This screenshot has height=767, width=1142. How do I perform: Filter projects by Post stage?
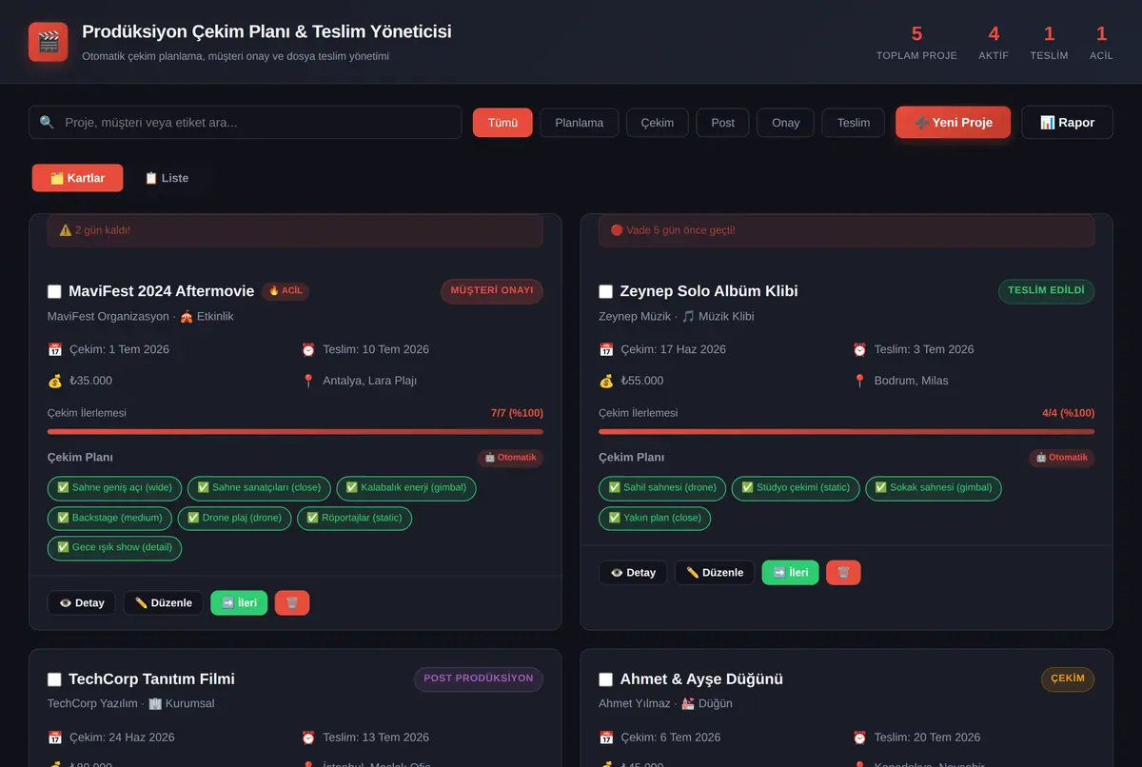(x=723, y=123)
